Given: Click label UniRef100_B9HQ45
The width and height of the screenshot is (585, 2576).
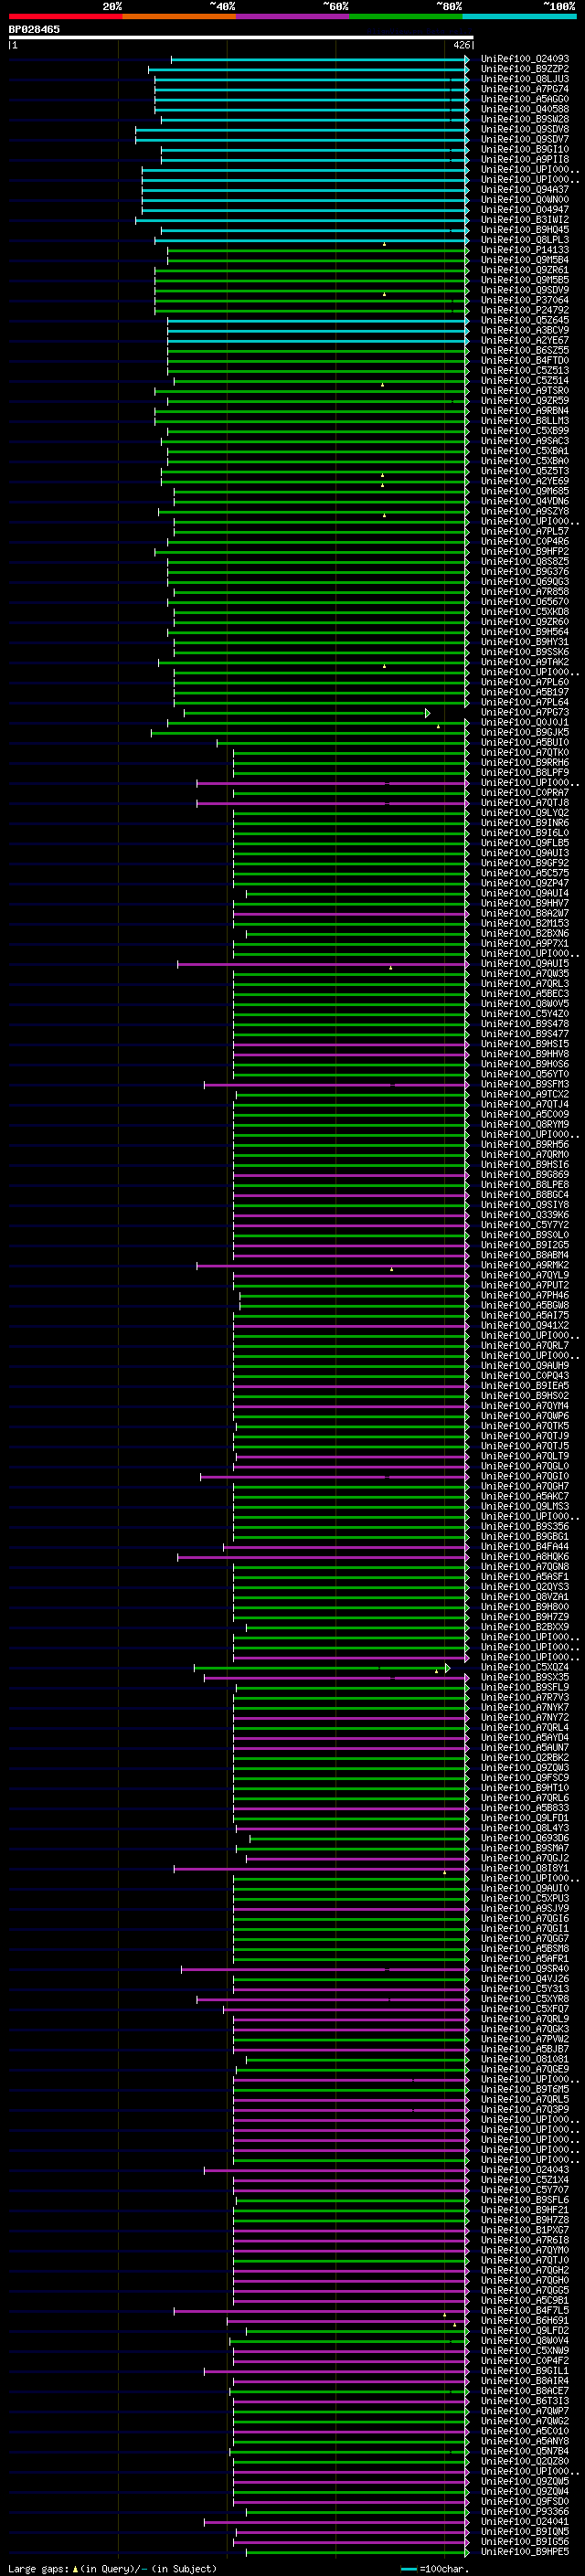Looking at the screenshot, I should [525, 230].
